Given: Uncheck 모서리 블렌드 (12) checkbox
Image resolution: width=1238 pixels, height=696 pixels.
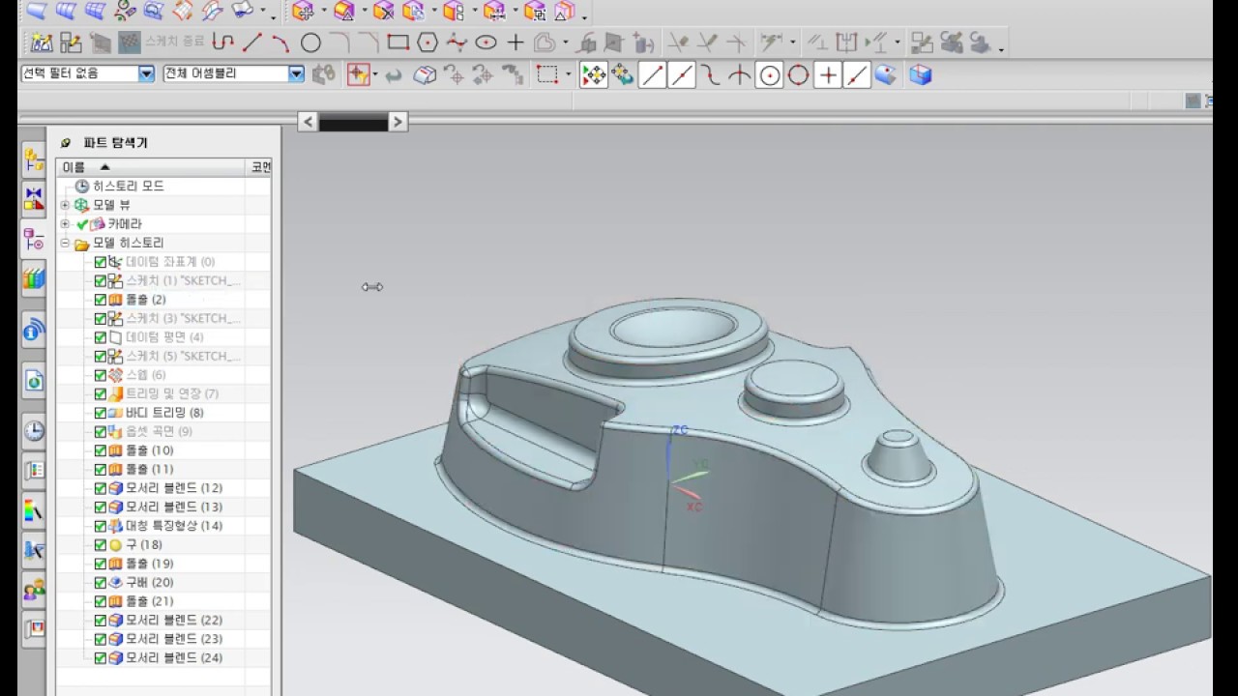Looking at the screenshot, I should point(101,488).
